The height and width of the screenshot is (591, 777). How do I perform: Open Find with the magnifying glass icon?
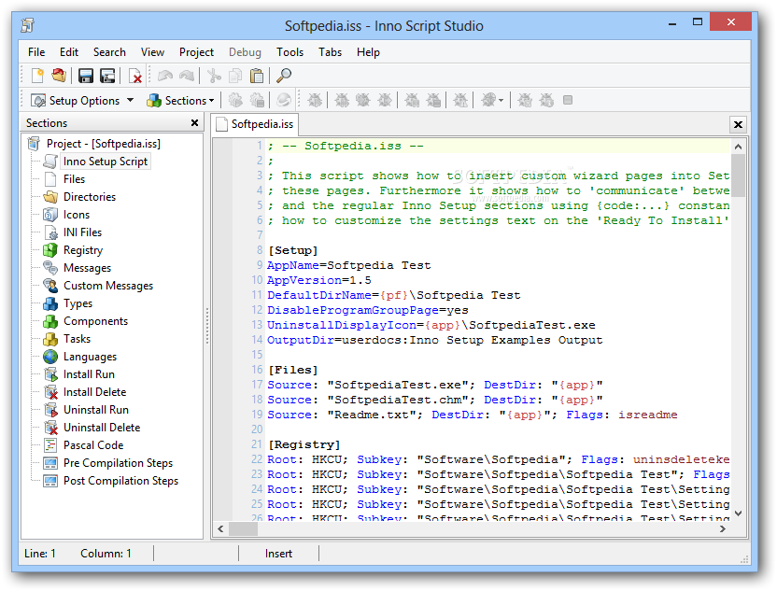pos(284,76)
